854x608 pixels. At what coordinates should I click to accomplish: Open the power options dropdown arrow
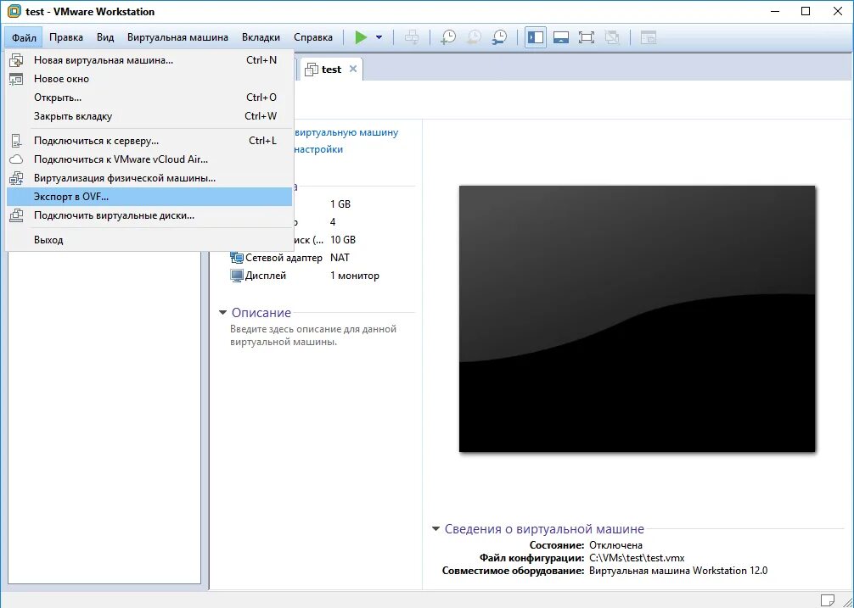[x=379, y=37]
